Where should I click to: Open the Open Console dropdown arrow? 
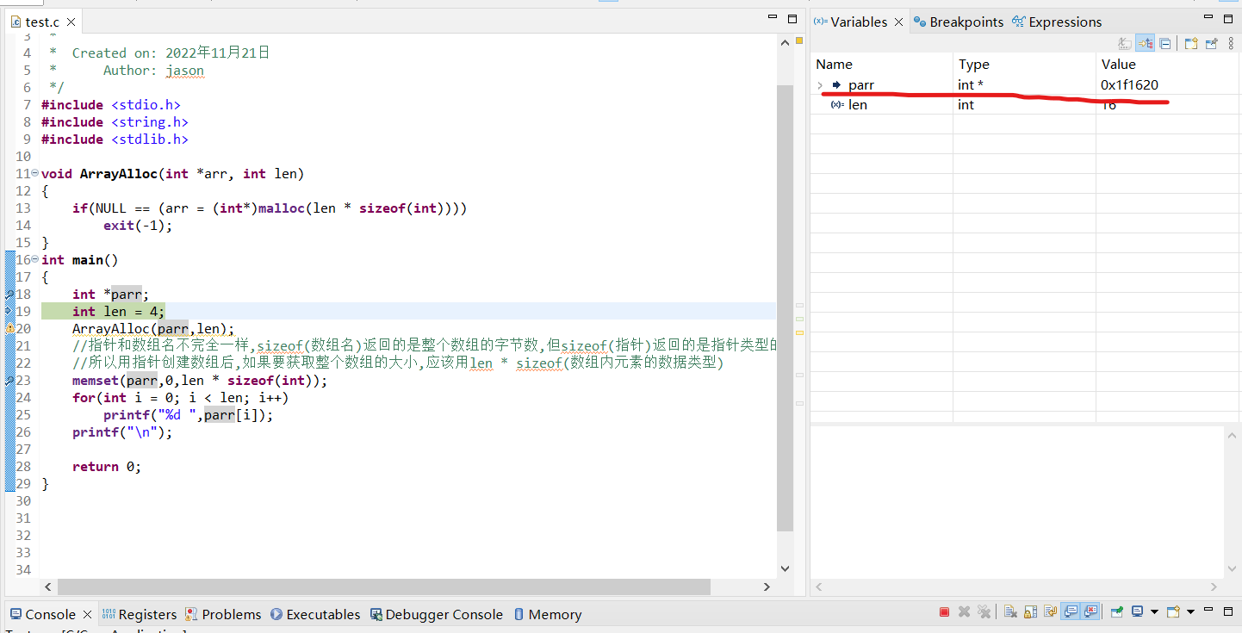pyautogui.click(x=1189, y=611)
